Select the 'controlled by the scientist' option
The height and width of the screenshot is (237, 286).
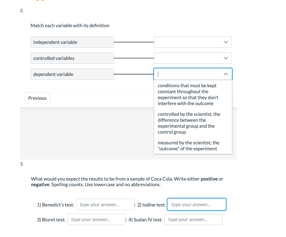(x=189, y=123)
